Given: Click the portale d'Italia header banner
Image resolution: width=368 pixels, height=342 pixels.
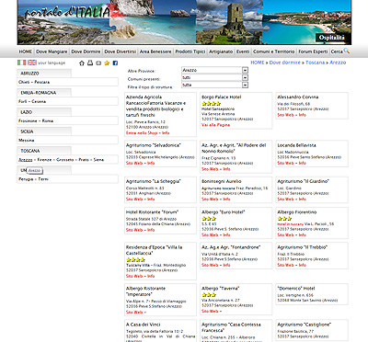Looking at the screenshot, I should pos(184,22).
